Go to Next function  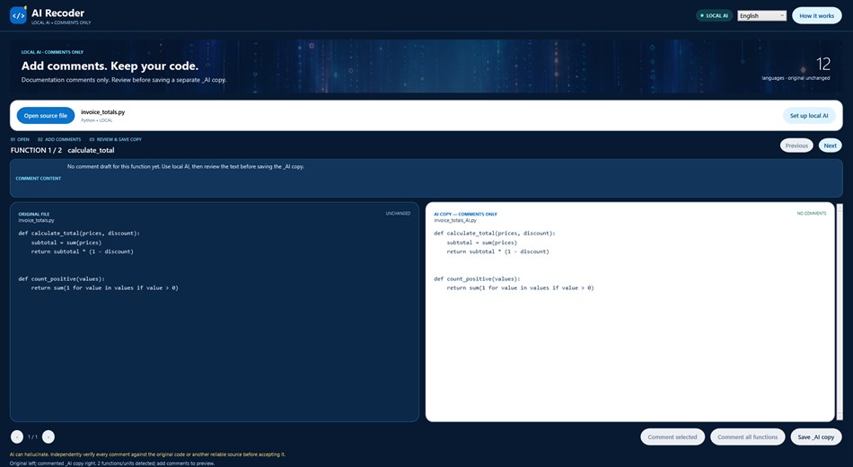[x=830, y=145]
